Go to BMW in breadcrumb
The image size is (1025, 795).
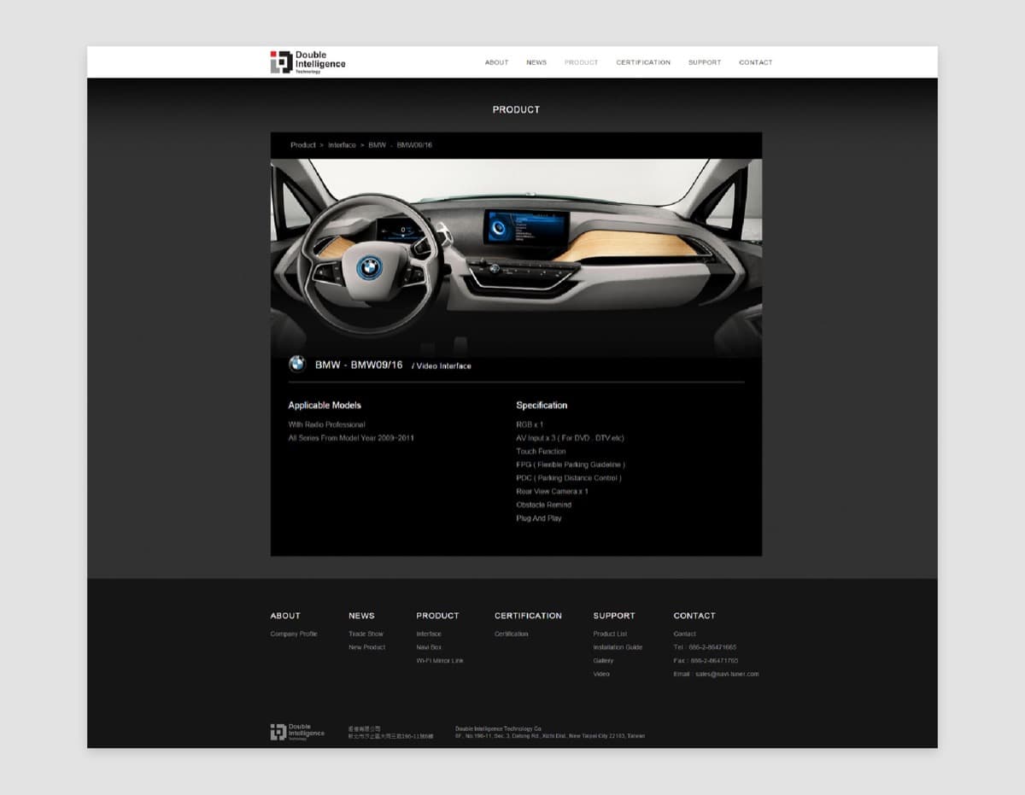(378, 145)
